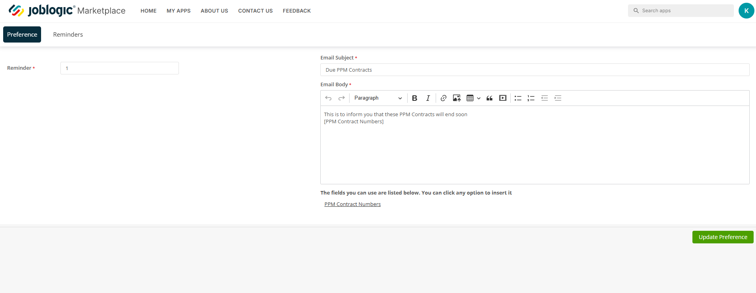Click the 'This is to inform you' line
Viewport: 756px width, 293px height.
(x=395, y=115)
